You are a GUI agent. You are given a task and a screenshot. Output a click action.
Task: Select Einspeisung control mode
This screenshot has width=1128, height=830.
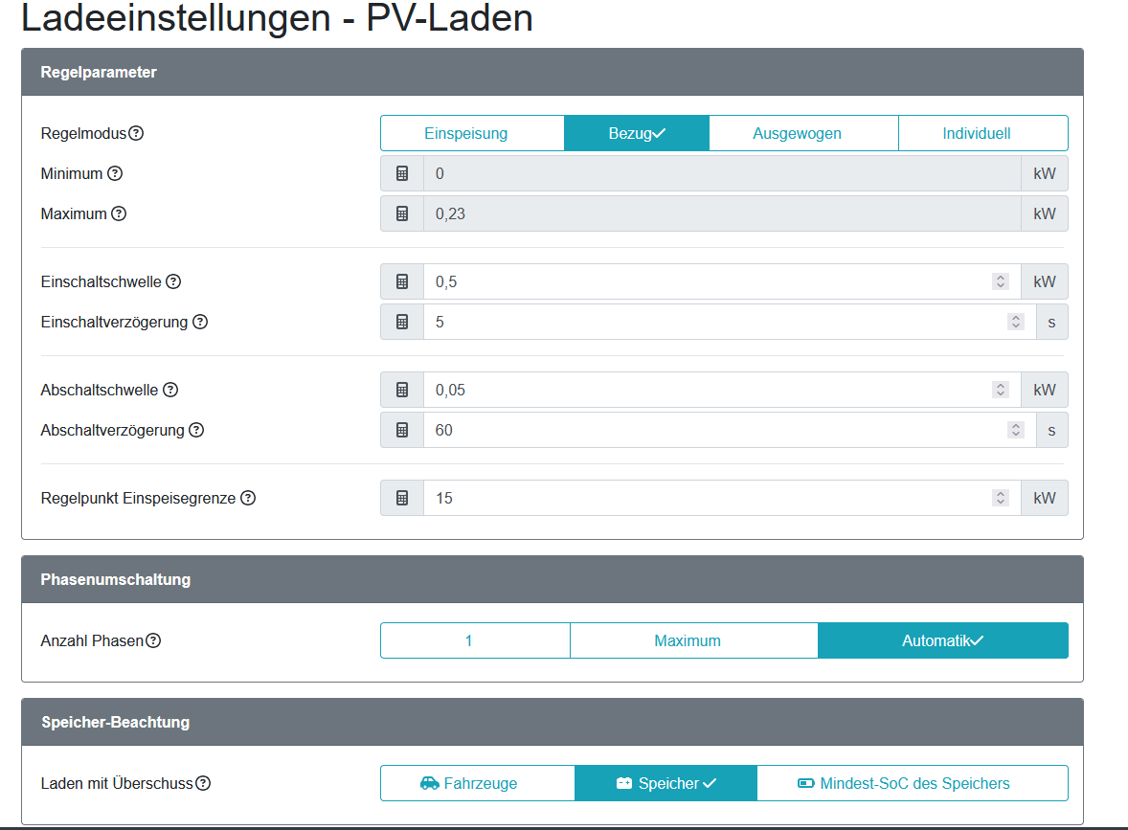point(473,133)
